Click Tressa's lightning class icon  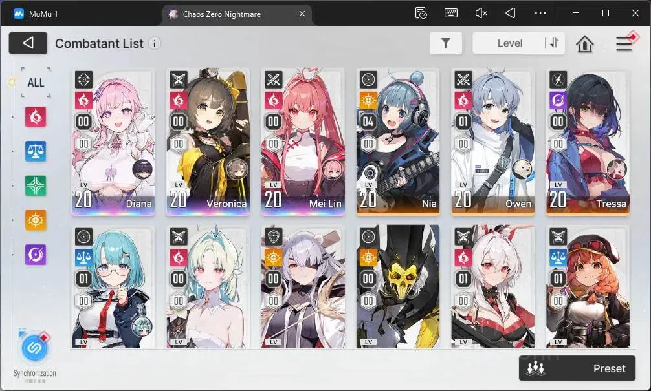coord(558,79)
